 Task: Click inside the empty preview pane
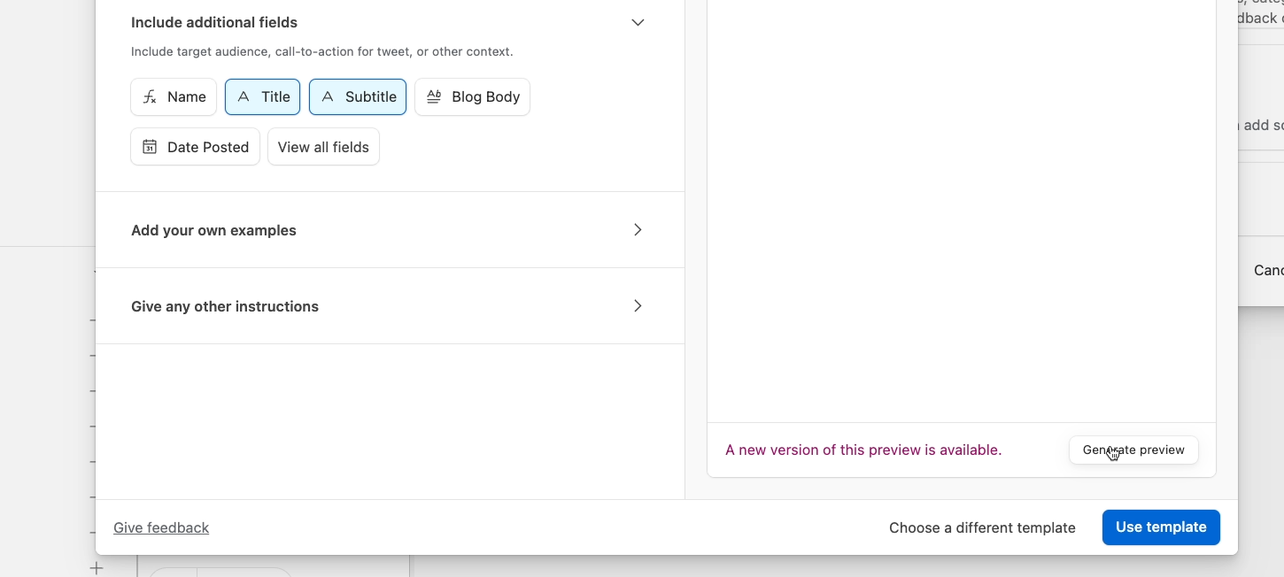(961, 212)
